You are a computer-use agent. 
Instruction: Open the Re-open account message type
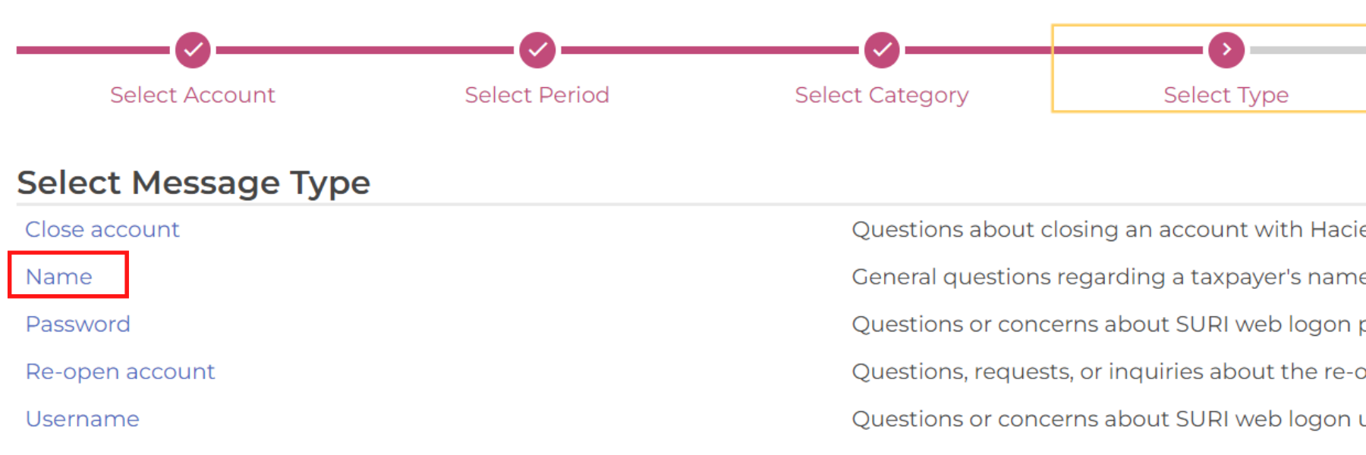tap(121, 372)
